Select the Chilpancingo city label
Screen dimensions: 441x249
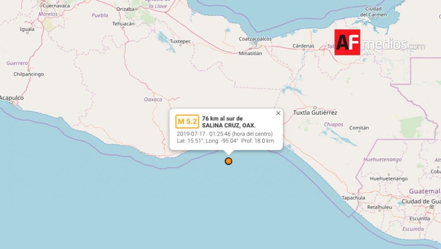(28, 74)
